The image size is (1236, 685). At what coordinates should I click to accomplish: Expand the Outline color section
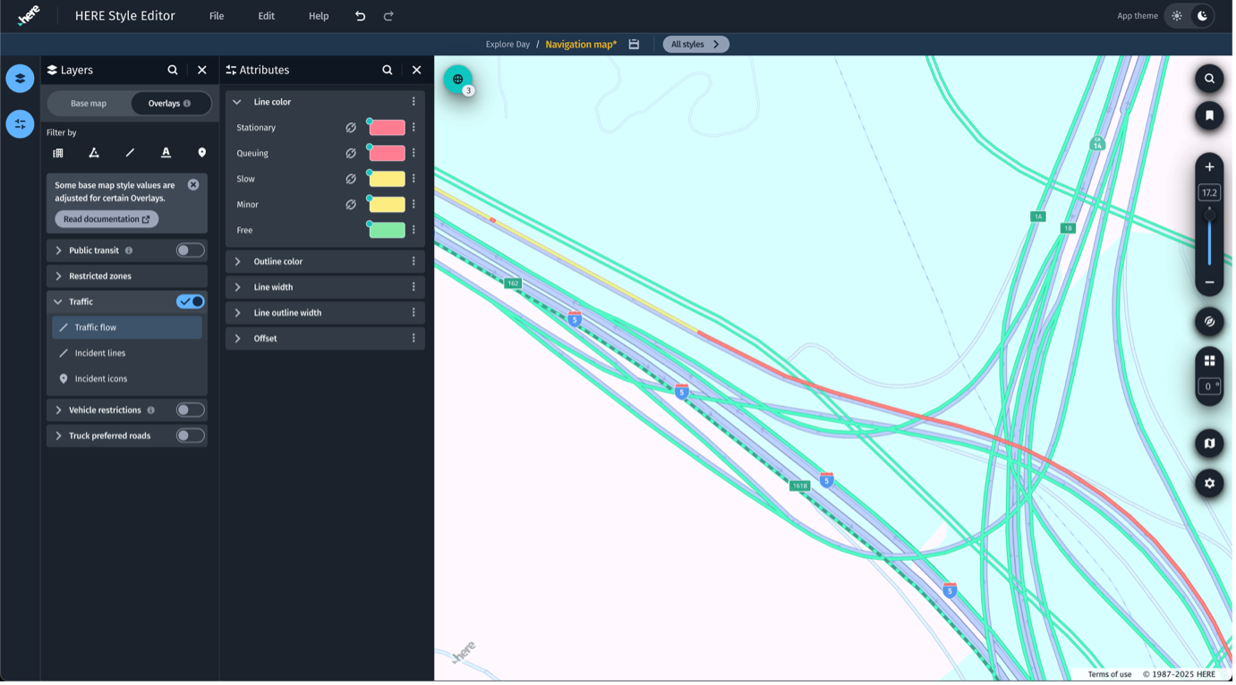coord(238,262)
